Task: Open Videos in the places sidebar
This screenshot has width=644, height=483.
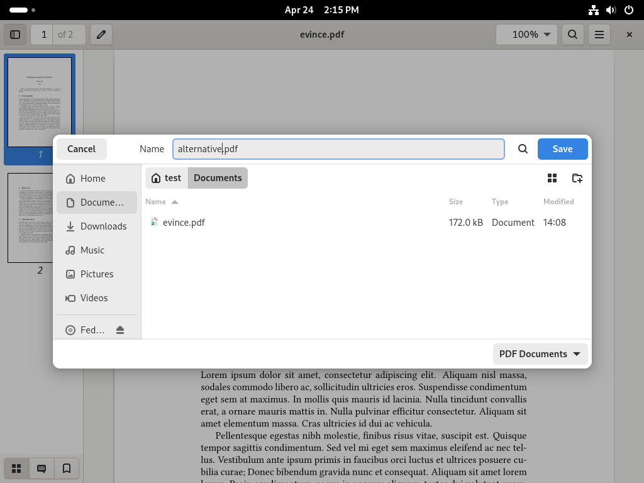Action: (x=97, y=297)
